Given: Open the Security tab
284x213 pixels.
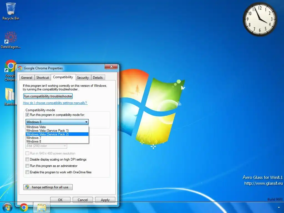Looking at the screenshot, I should click(x=83, y=78).
